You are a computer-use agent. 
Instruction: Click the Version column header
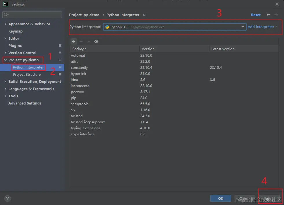point(174,49)
